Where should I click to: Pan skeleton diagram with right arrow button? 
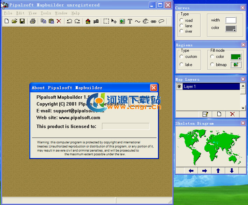coord(204,171)
